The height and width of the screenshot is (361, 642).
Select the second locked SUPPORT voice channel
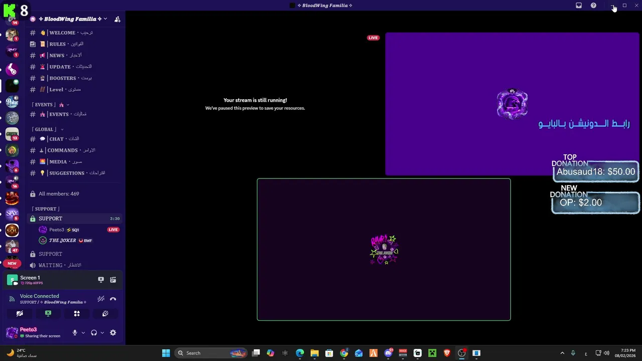(75, 254)
